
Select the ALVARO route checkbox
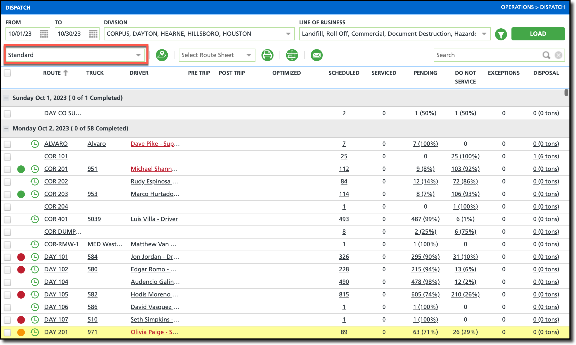coord(7,144)
